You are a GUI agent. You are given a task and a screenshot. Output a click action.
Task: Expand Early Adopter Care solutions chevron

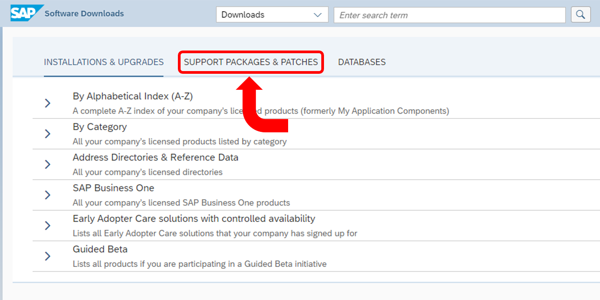point(47,226)
